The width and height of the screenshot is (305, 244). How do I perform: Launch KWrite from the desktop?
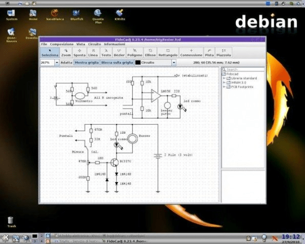(120, 15)
